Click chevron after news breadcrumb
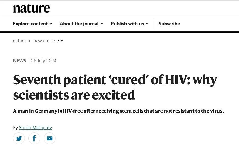The height and width of the screenshot is (146, 239). coord(48,41)
